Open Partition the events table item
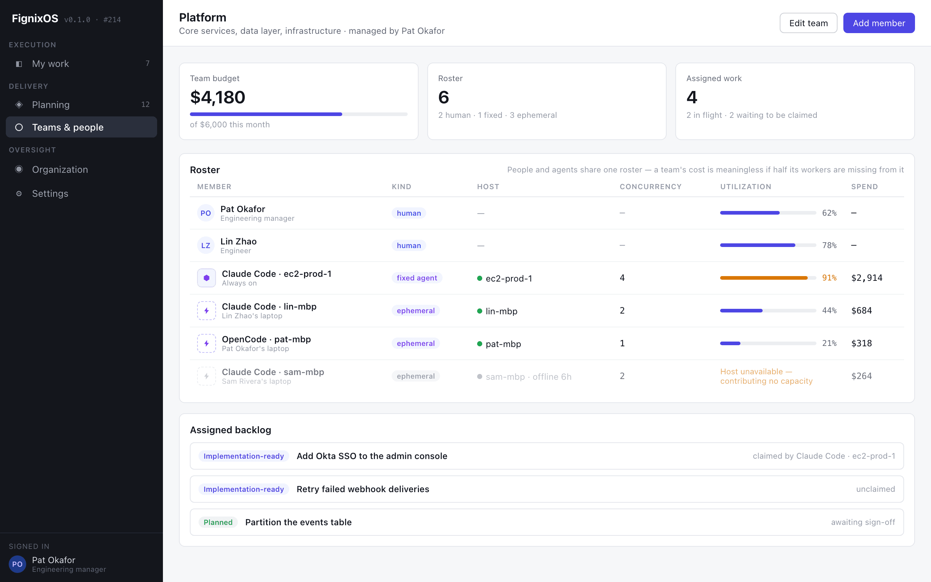This screenshot has height=582, width=931. point(547,522)
